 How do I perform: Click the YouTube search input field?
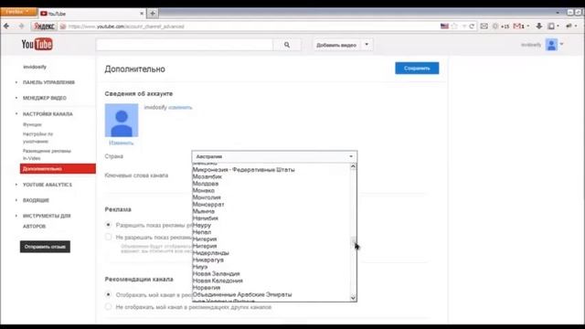(x=185, y=45)
